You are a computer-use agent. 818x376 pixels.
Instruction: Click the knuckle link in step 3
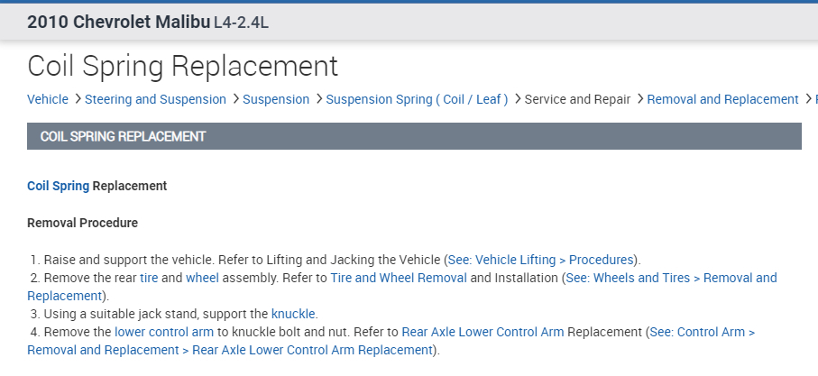pyautogui.click(x=294, y=314)
